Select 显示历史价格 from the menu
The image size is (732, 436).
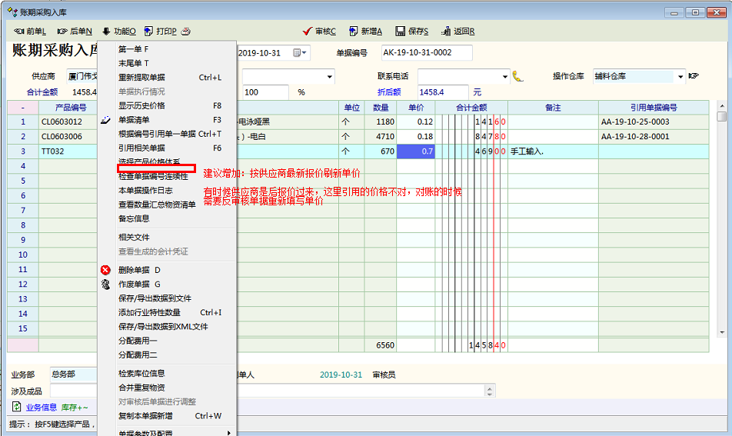(x=141, y=105)
